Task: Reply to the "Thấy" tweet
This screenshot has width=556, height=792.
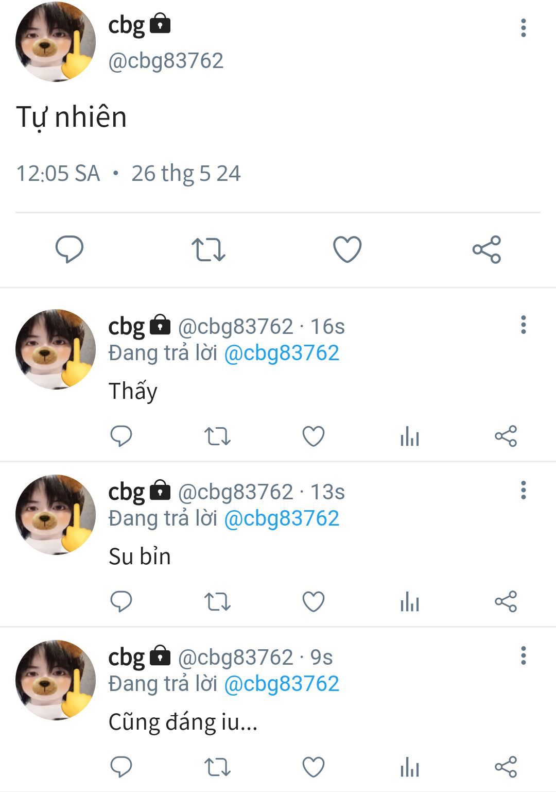Action: [x=121, y=436]
